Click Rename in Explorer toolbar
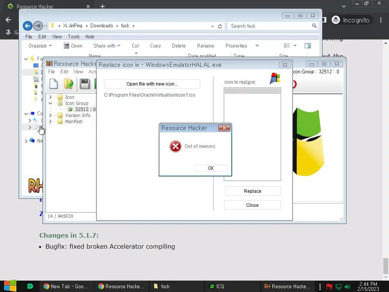Image resolution: width=389 pixels, height=292 pixels. click(206, 46)
